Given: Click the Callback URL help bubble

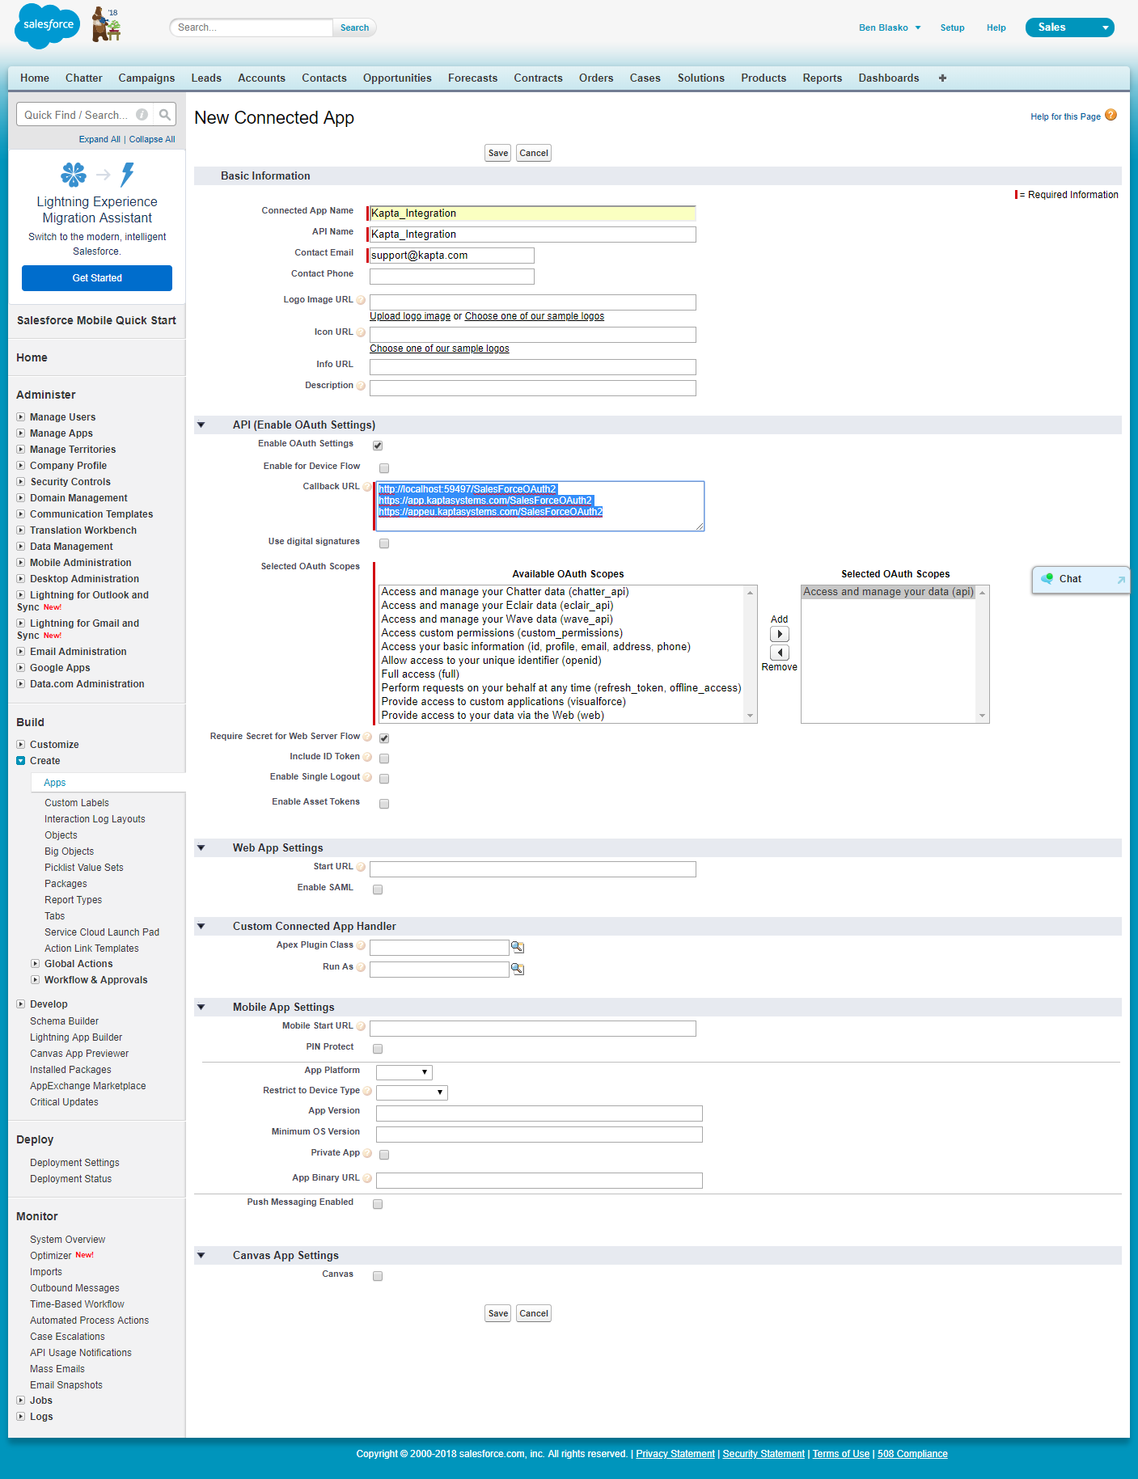Looking at the screenshot, I should tap(367, 488).
